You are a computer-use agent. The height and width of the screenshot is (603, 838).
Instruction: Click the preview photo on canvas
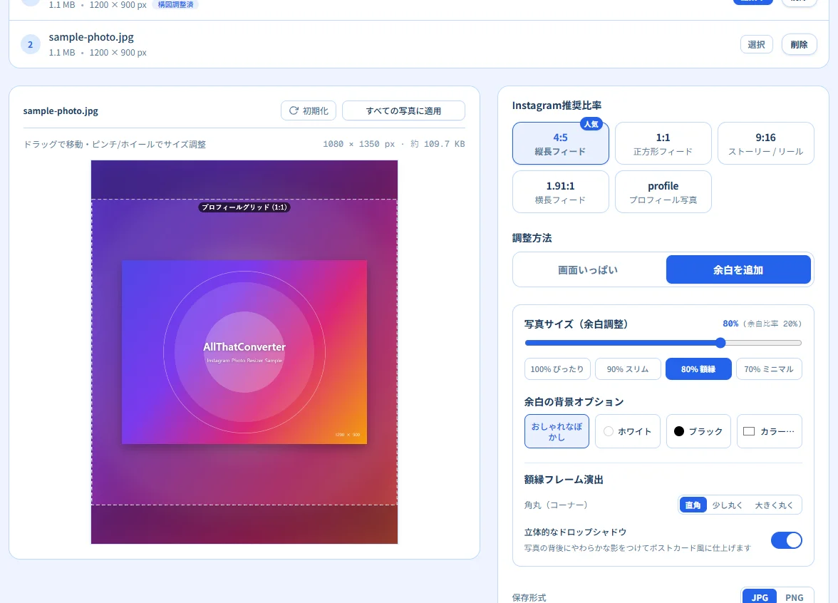244,352
